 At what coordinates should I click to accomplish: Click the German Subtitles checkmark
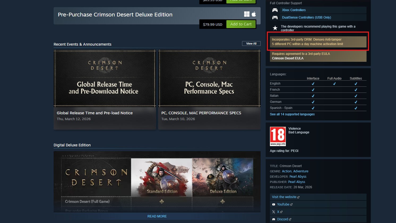pyautogui.click(x=356, y=102)
